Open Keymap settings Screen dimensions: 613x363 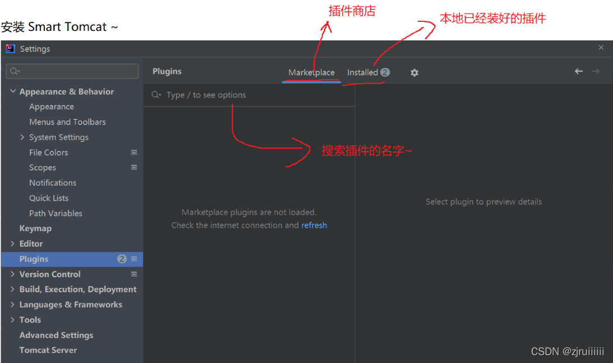(35, 228)
